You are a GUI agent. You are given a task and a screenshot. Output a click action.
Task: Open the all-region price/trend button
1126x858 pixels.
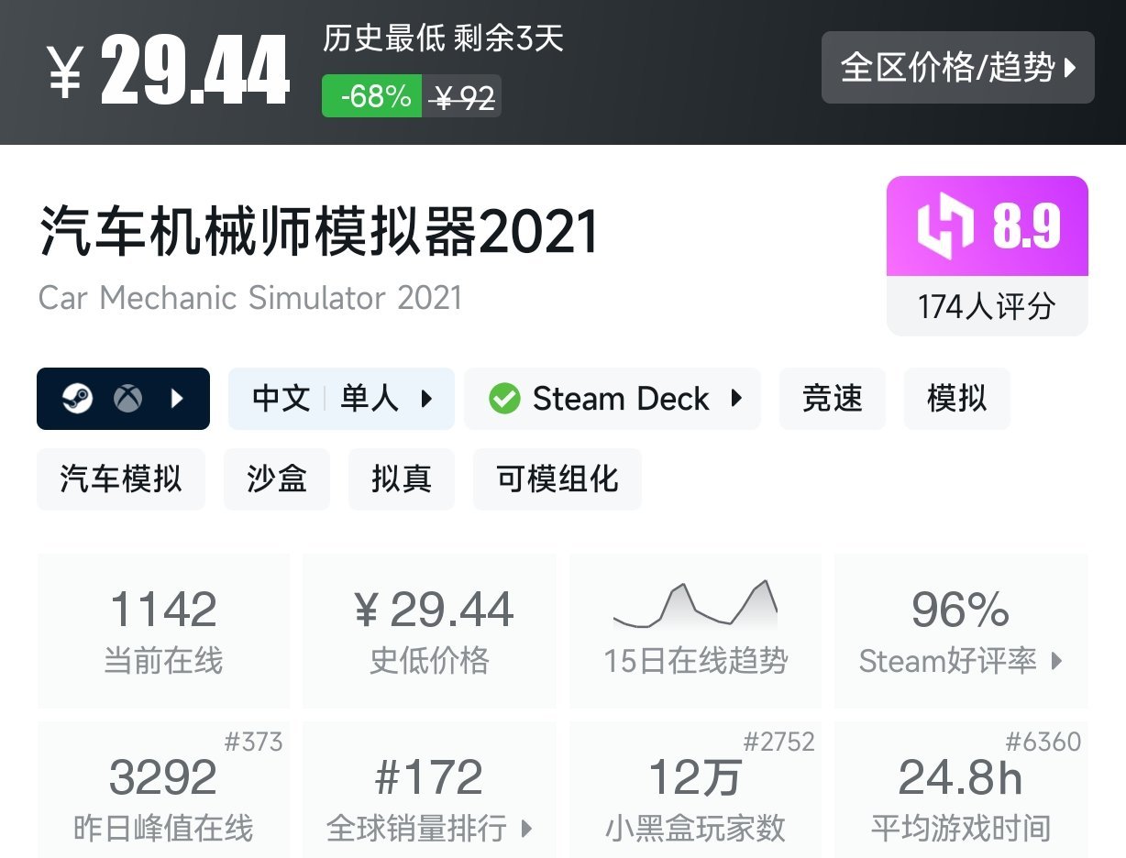click(957, 68)
